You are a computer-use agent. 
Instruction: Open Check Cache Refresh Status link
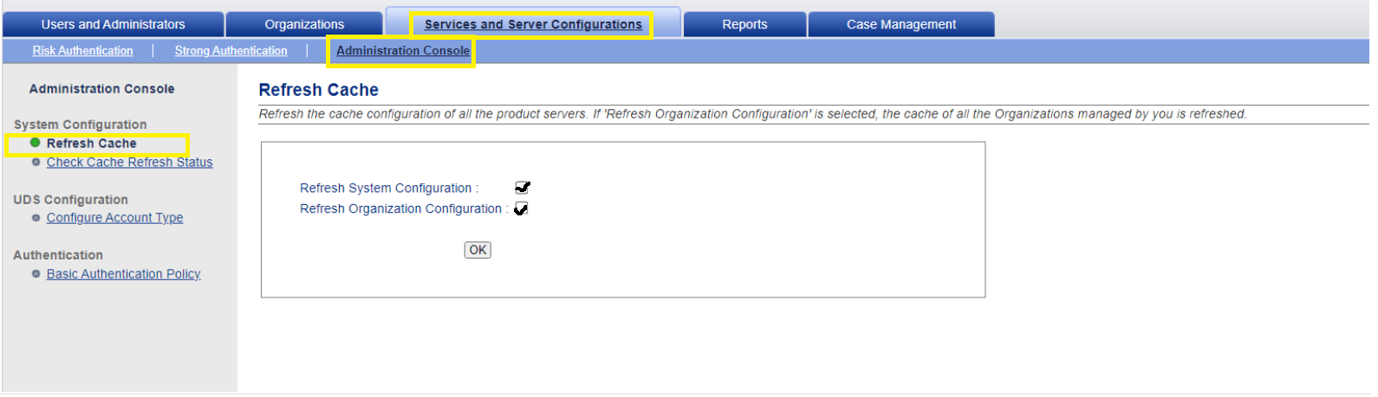click(129, 163)
